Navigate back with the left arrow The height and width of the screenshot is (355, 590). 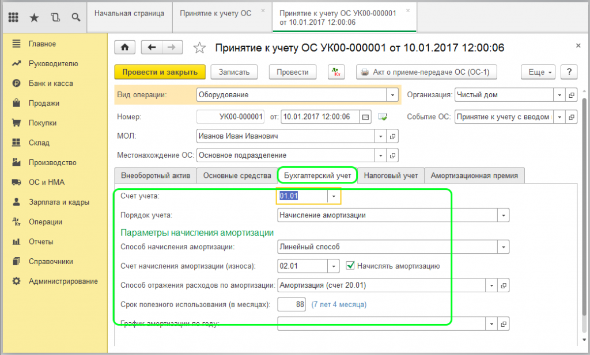pyautogui.click(x=152, y=47)
